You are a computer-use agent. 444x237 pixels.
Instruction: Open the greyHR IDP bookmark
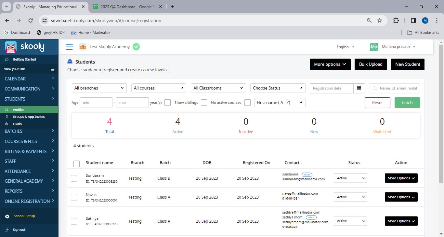point(51,33)
